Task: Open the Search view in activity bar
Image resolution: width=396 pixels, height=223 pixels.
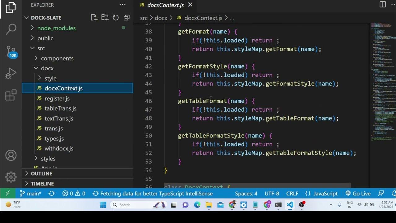Action: point(11,29)
